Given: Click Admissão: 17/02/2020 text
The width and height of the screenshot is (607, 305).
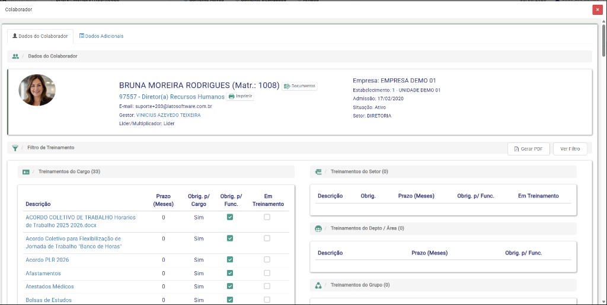Looking at the screenshot, I should pos(378,99).
